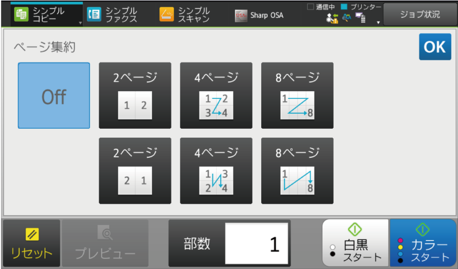Image resolution: width=458 pixels, height=269 pixels.
Task: Click the 部数 label
Action: [197, 244]
